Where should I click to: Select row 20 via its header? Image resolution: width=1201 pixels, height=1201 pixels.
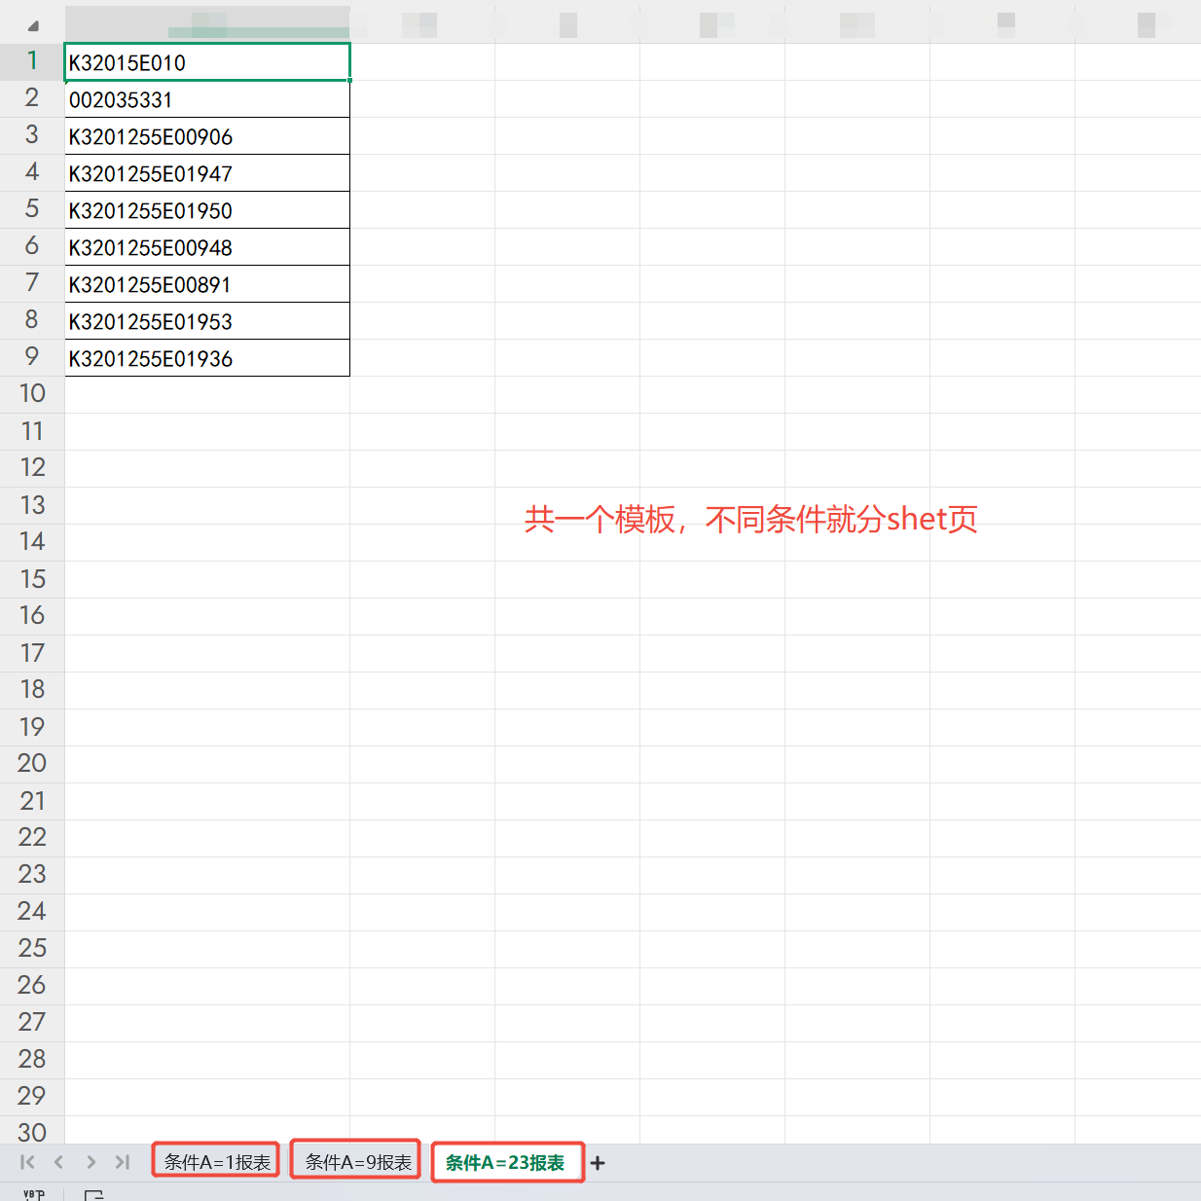pos(32,764)
